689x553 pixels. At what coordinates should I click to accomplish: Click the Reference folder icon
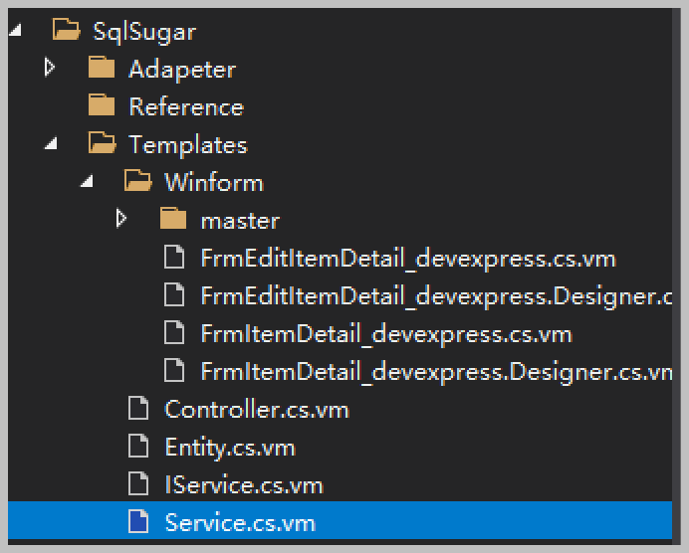click(102, 106)
